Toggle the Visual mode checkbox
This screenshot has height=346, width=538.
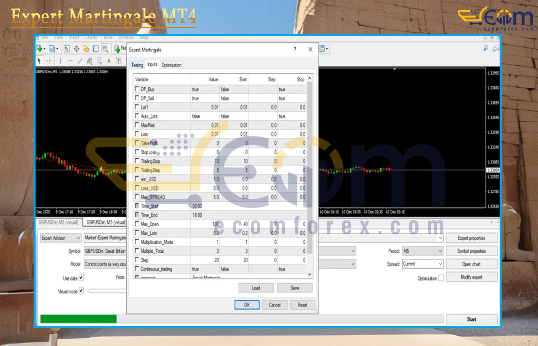pyautogui.click(x=81, y=291)
